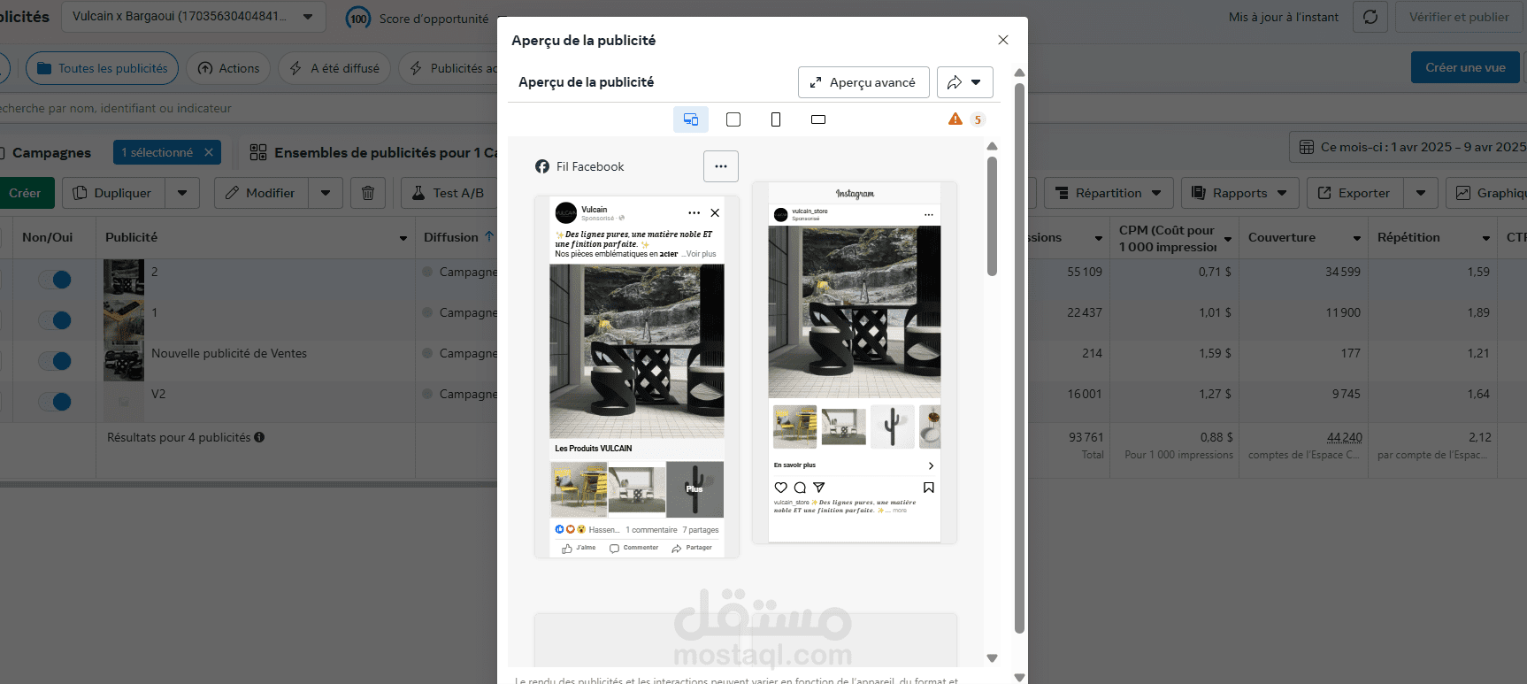Click J'aime in Facebook preview

(x=579, y=548)
